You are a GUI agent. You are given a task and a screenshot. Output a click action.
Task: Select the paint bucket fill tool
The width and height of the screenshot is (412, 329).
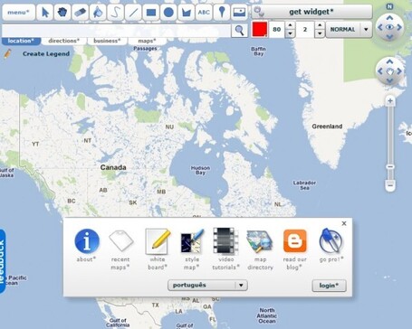coord(98,13)
